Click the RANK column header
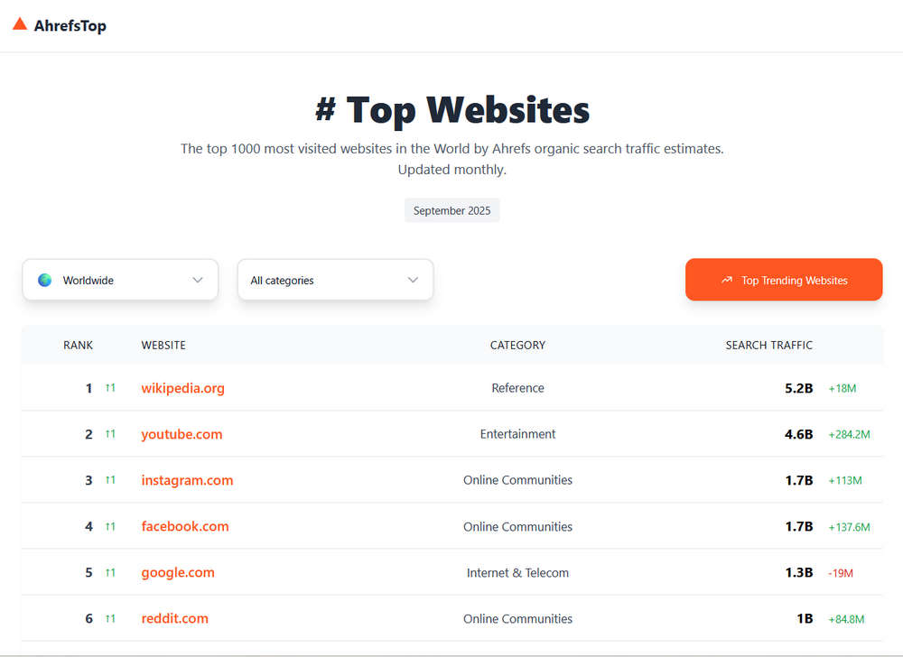This screenshot has height=657, width=903. (78, 345)
